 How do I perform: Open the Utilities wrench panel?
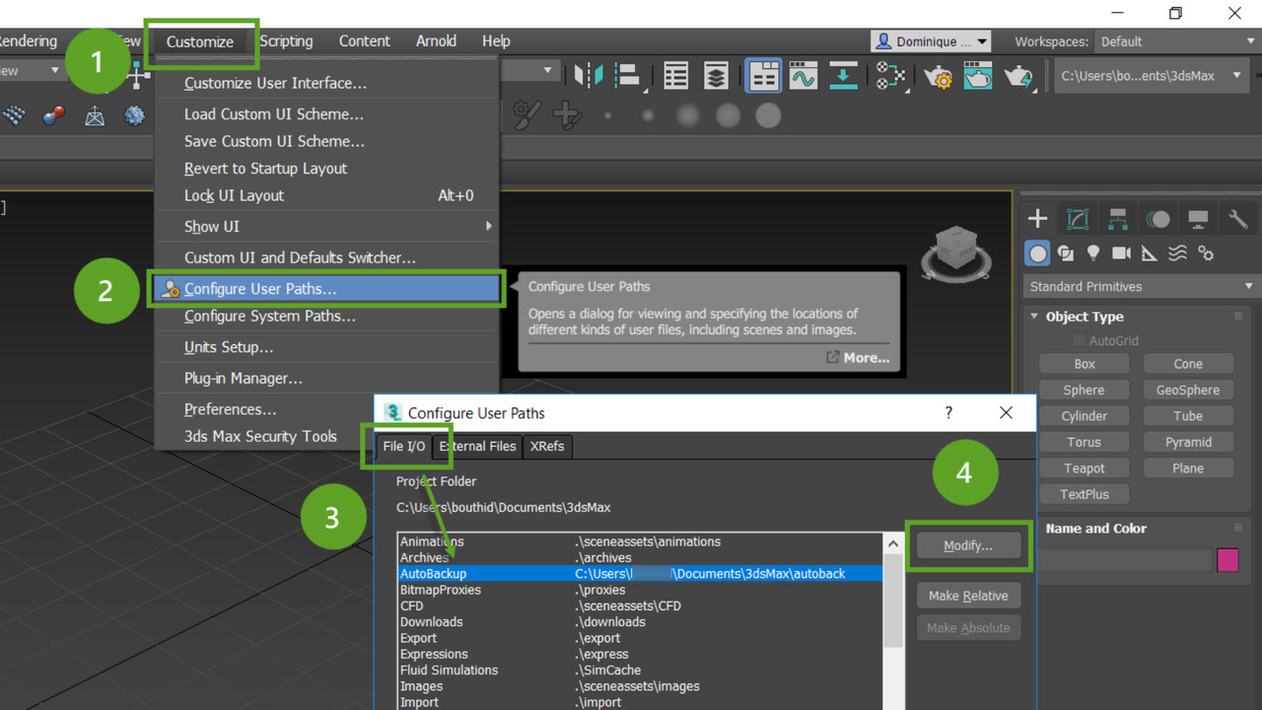tap(1237, 219)
